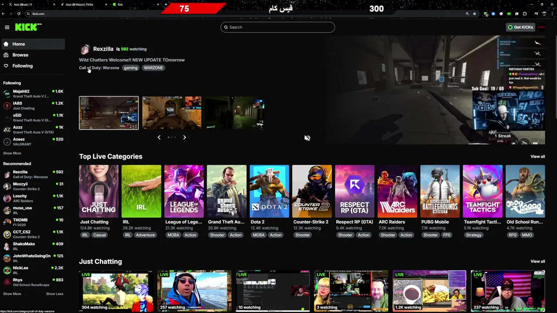Open THOMB recommended channel

[x=33, y=222]
